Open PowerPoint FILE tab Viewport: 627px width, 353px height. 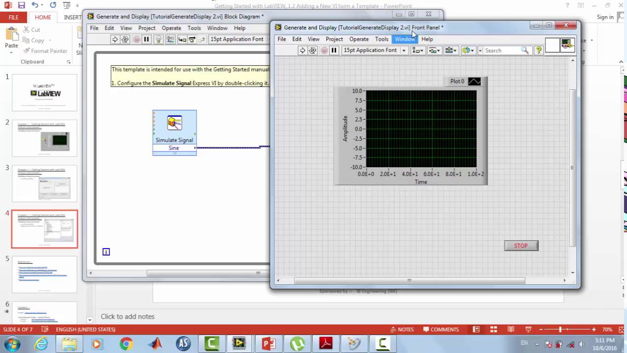pyautogui.click(x=14, y=17)
